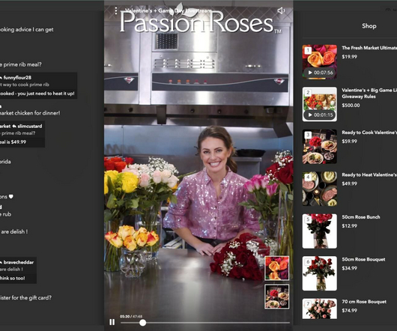Image resolution: width=397 pixels, height=331 pixels.
Task: Click the 'you just need to heat it up!' reply
Action: (x=37, y=94)
